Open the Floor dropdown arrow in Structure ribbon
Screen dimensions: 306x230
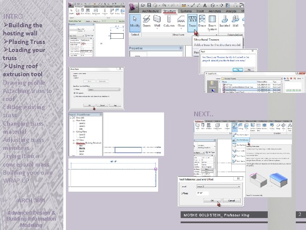pos(181,29)
